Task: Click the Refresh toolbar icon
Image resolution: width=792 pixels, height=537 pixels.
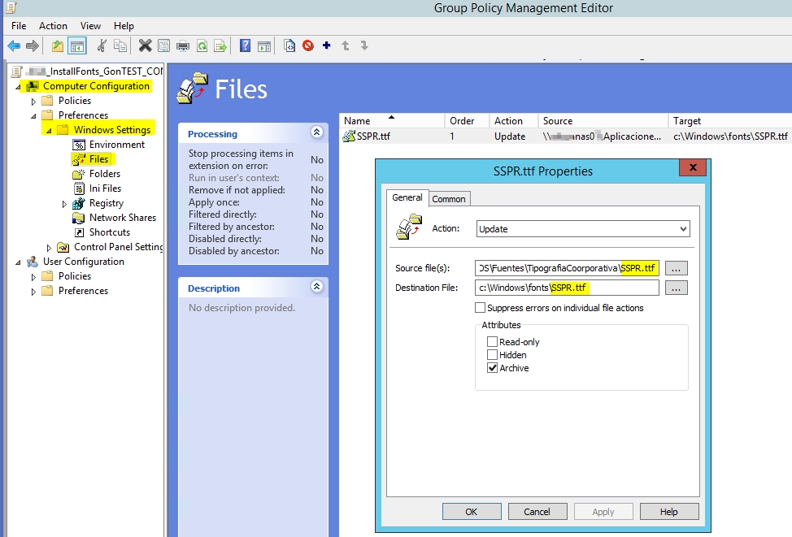Action: (201, 45)
